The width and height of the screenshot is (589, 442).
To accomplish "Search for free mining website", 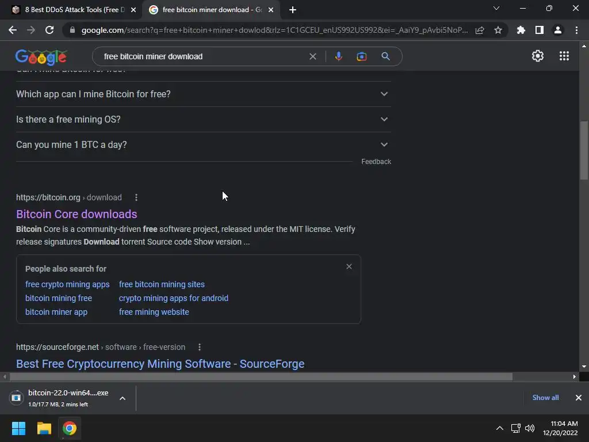I will tap(154, 312).
